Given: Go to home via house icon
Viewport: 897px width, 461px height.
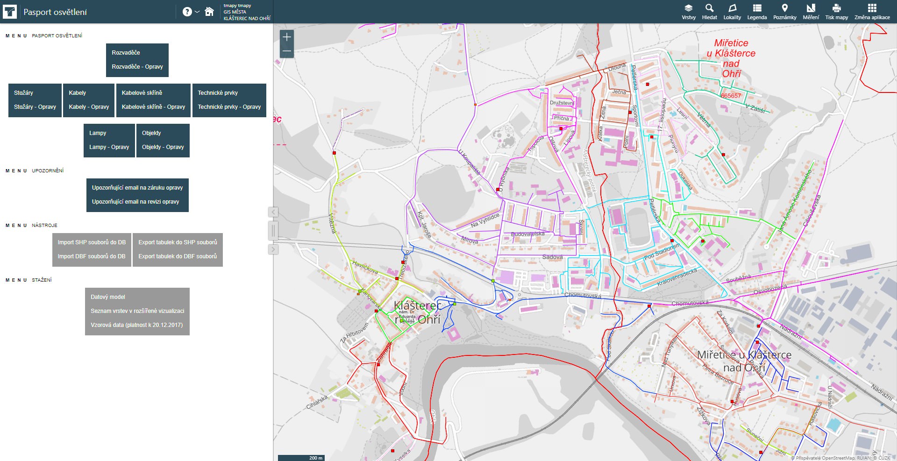Looking at the screenshot, I should coord(209,12).
